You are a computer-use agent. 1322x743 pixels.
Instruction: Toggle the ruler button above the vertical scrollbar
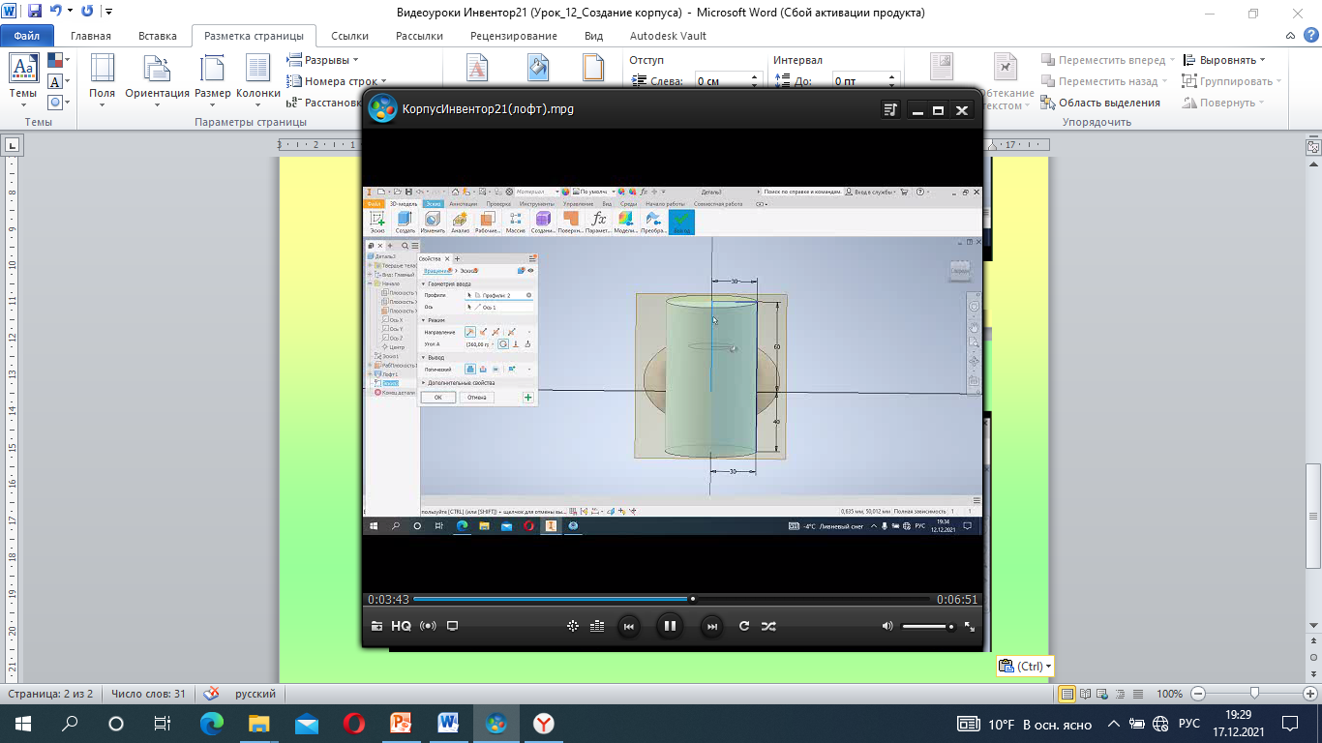1313,147
